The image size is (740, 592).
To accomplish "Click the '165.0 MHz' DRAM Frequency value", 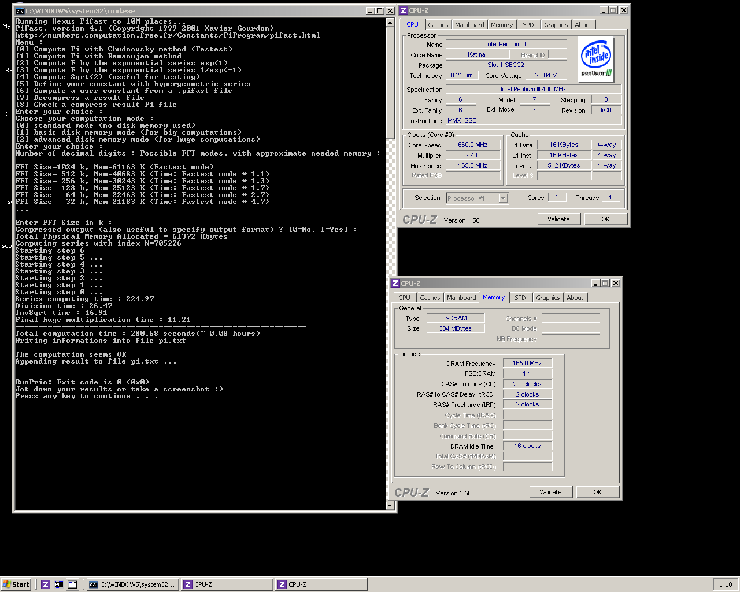I will (x=527, y=363).
